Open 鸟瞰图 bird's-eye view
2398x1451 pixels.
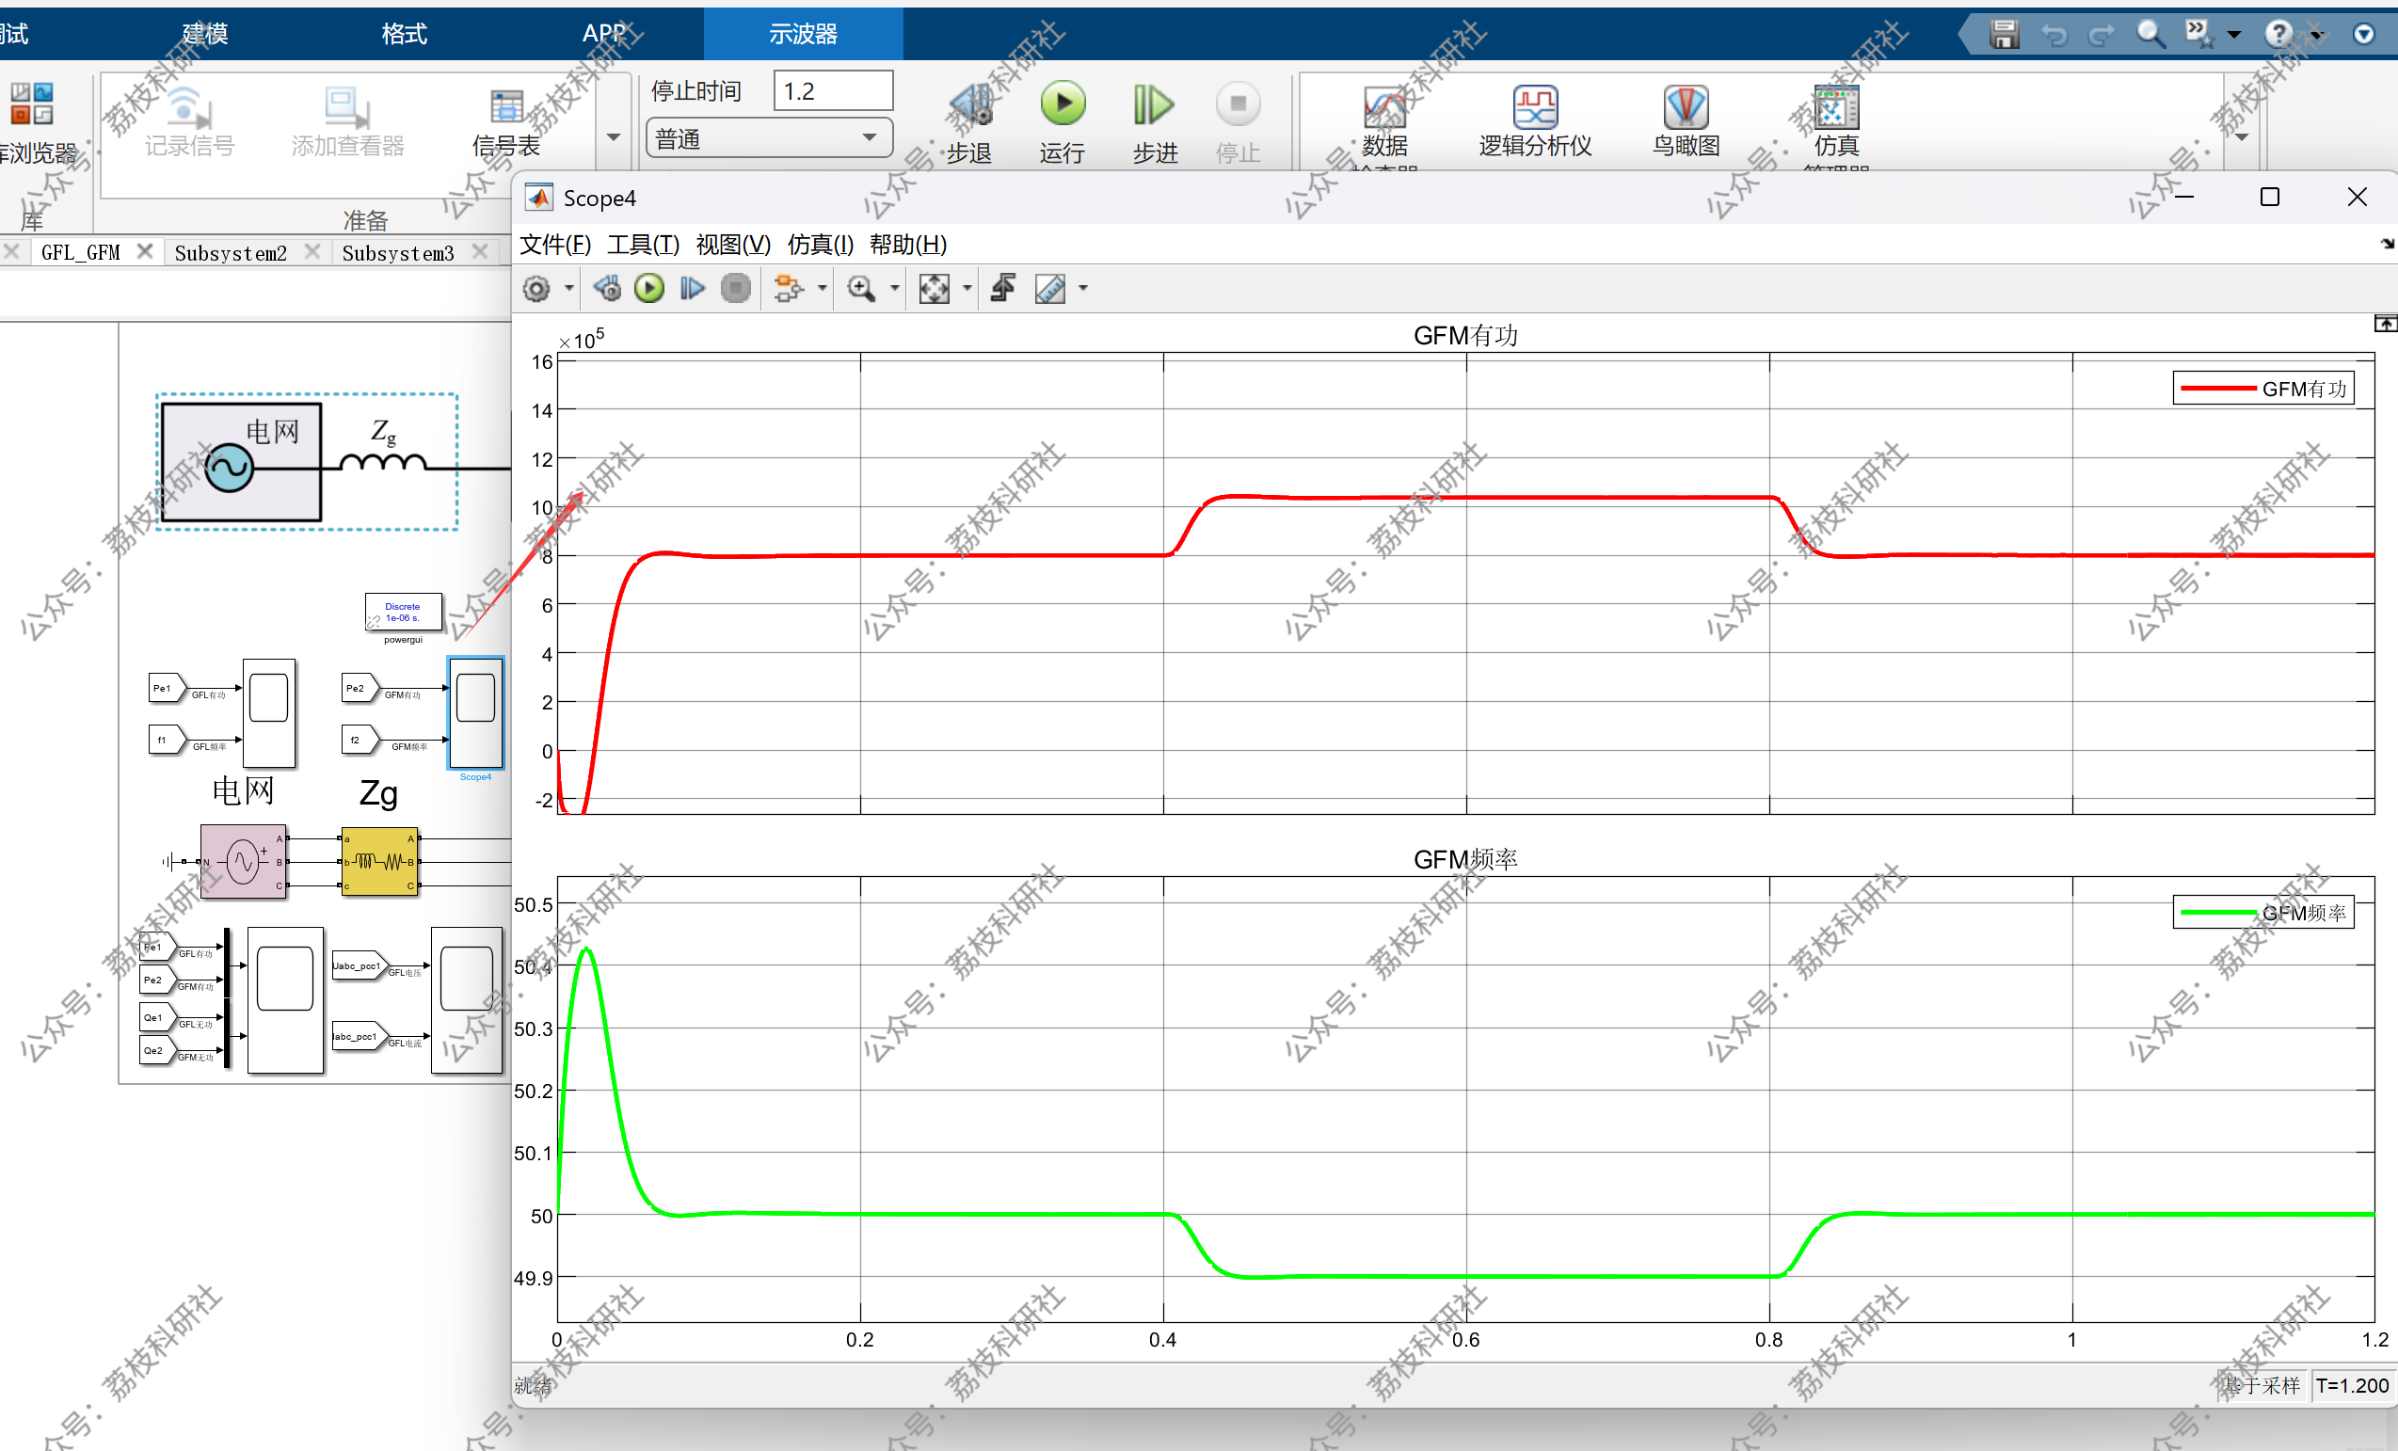coord(1686,121)
